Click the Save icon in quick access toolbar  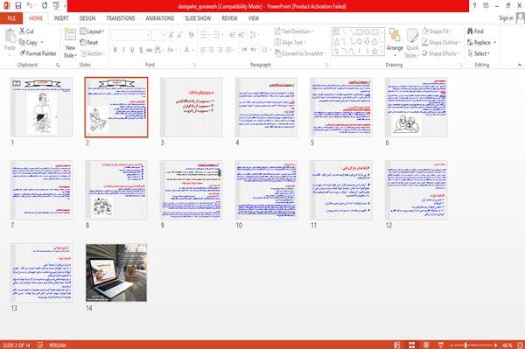point(18,5)
